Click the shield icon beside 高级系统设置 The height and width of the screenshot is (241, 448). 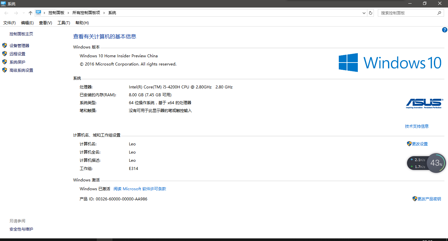pos(5,70)
